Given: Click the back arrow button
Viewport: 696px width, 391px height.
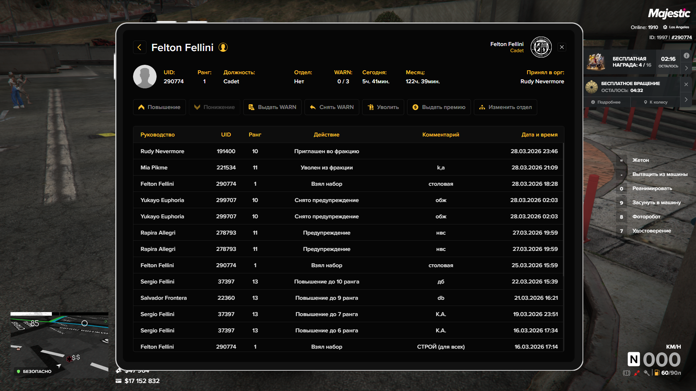Looking at the screenshot, I should [x=140, y=47].
